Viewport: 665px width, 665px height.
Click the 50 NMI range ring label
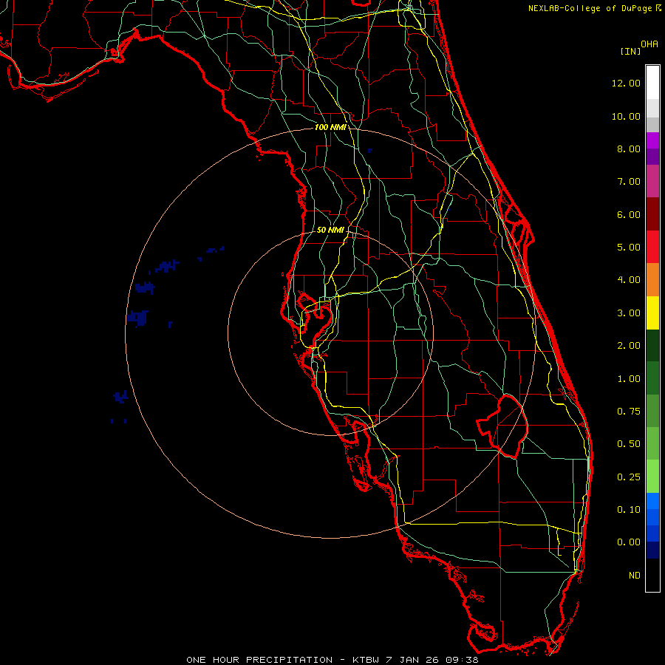click(x=330, y=230)
